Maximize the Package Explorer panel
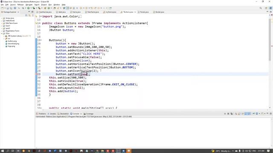The image size is (273, 153). click(32, 12)
